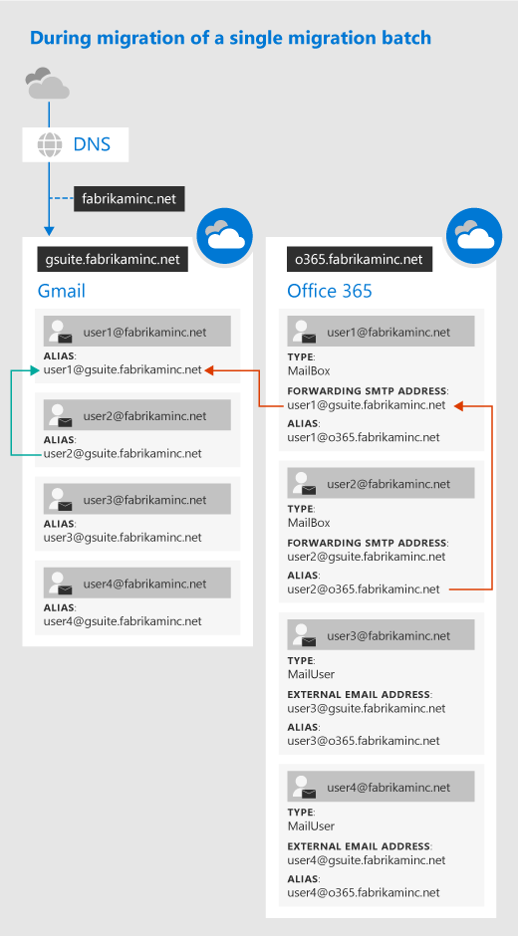Click Office 365 forwarding address user2@gsuite.fabrikaminc.net
This screenshot has width=518, height=936.
point(367,557)
